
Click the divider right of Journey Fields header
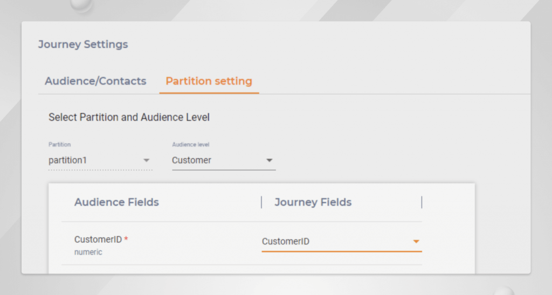422,202
